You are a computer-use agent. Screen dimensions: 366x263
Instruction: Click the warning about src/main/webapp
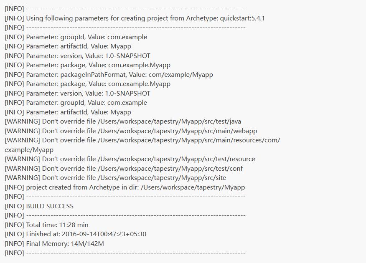(x=131, y=131)
